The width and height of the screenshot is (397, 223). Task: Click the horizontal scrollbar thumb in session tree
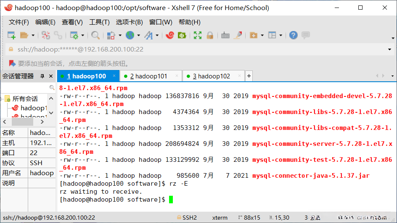(x=23, y=122)
